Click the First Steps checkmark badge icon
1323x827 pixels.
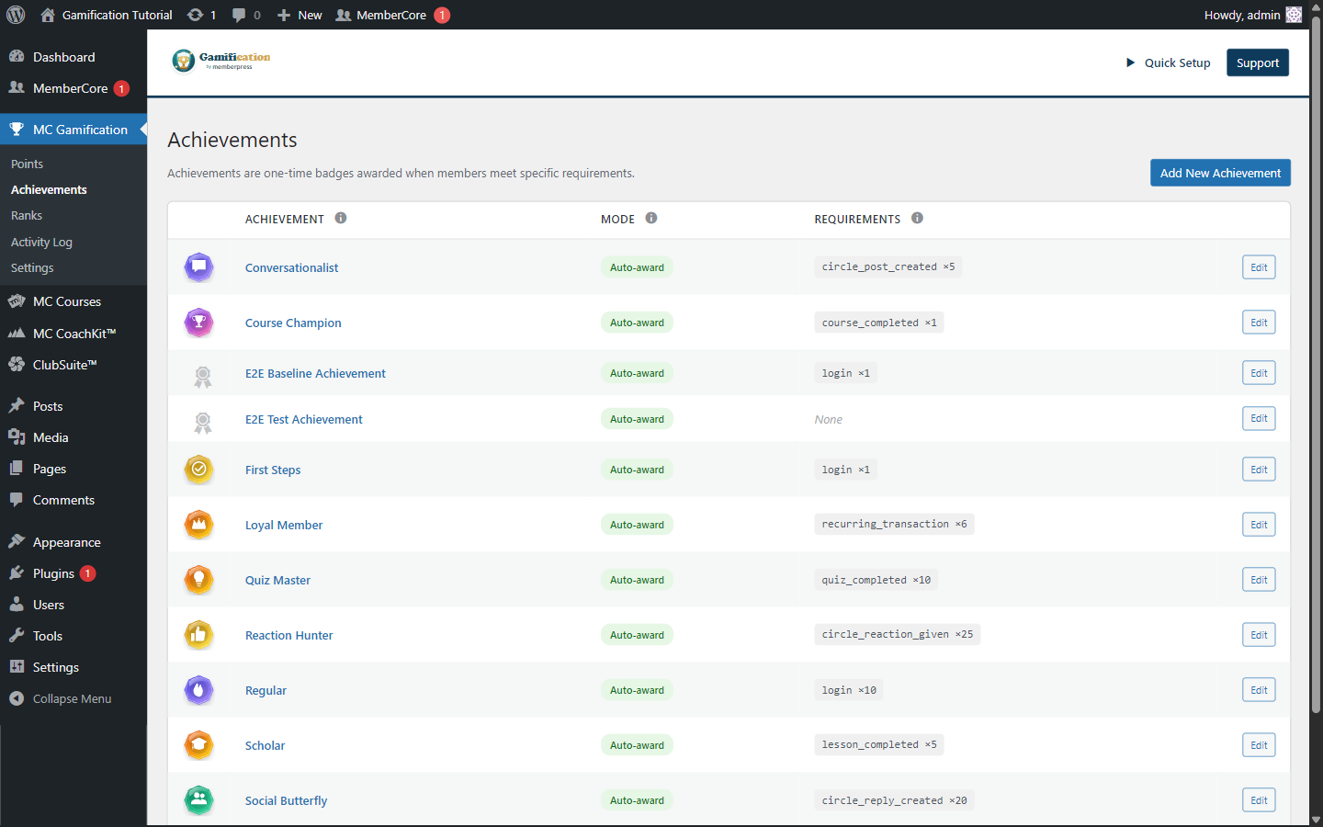pos(198,470)
